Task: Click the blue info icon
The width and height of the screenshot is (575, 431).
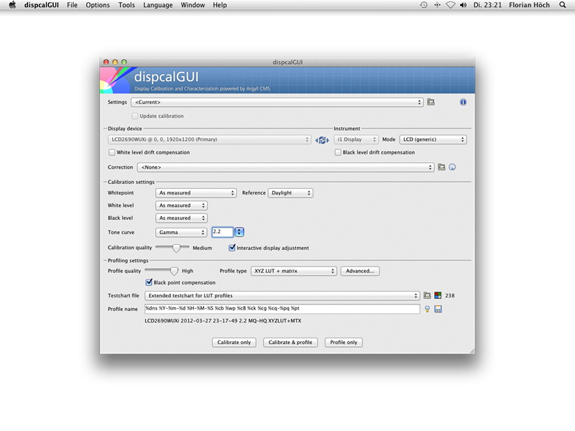Action: pyautogui.click(x=463, y=102)
